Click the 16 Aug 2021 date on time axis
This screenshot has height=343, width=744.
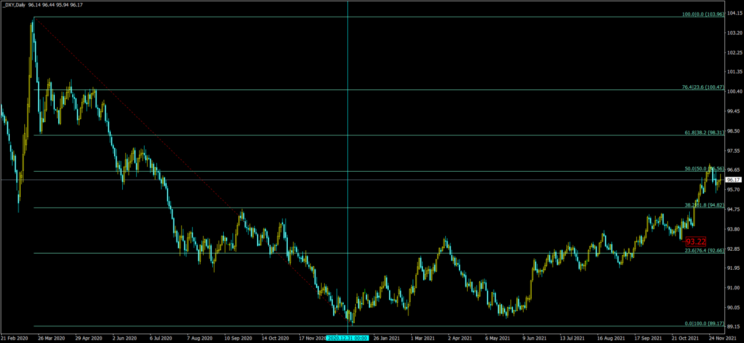tap(611, 338)
